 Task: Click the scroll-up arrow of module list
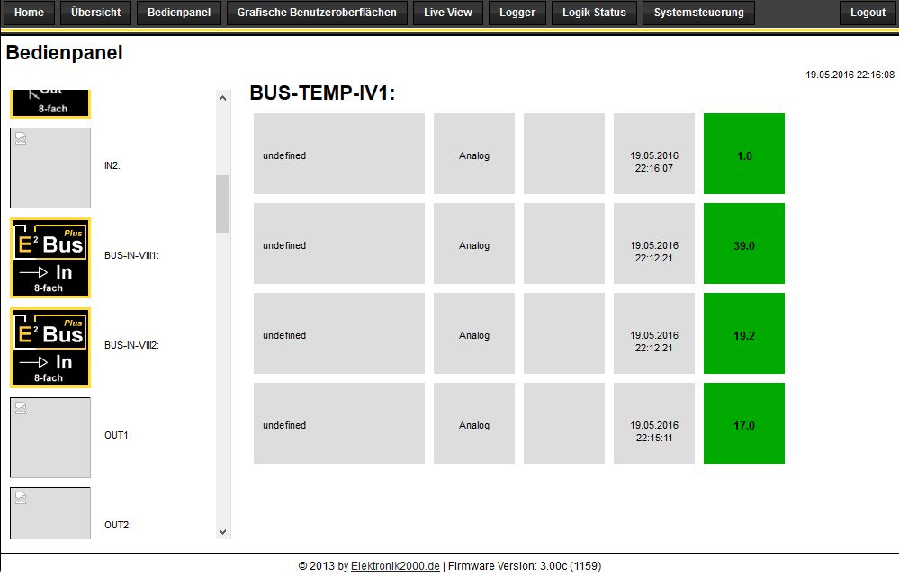point(223,97)
